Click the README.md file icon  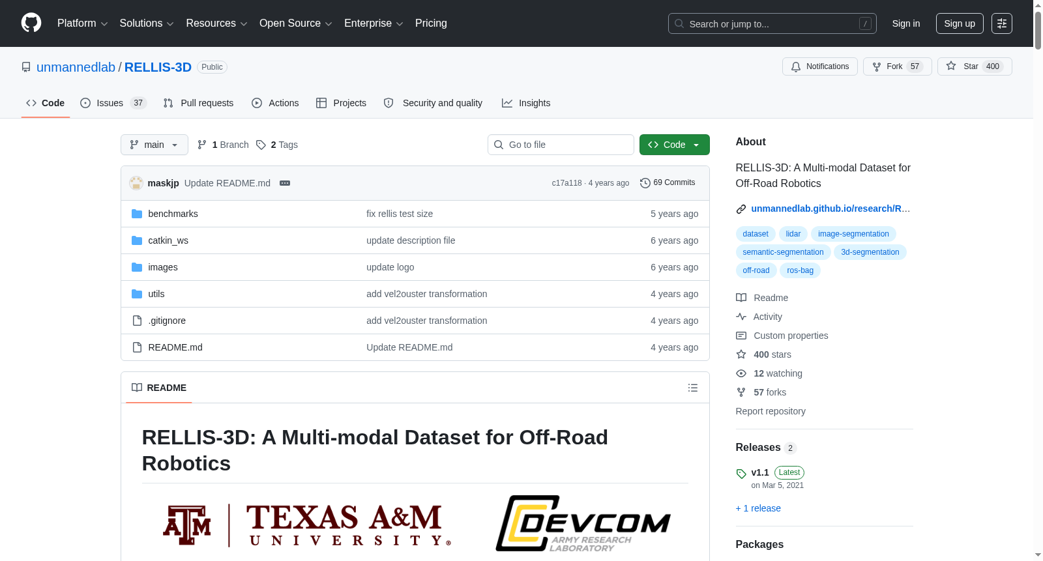(x=137, y=347)
